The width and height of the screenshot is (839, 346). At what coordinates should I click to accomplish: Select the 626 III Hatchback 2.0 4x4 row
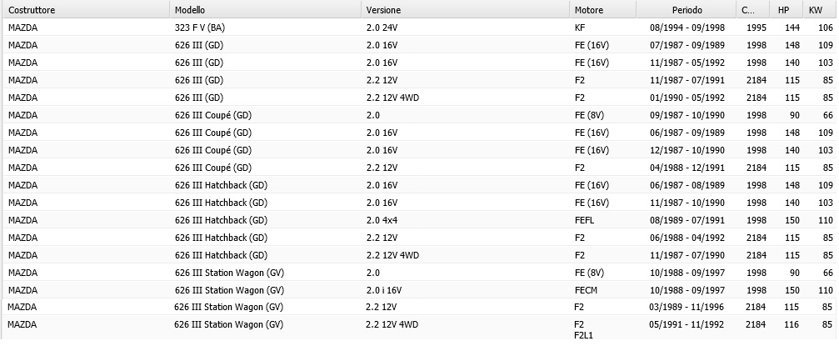tap(420, 220)
